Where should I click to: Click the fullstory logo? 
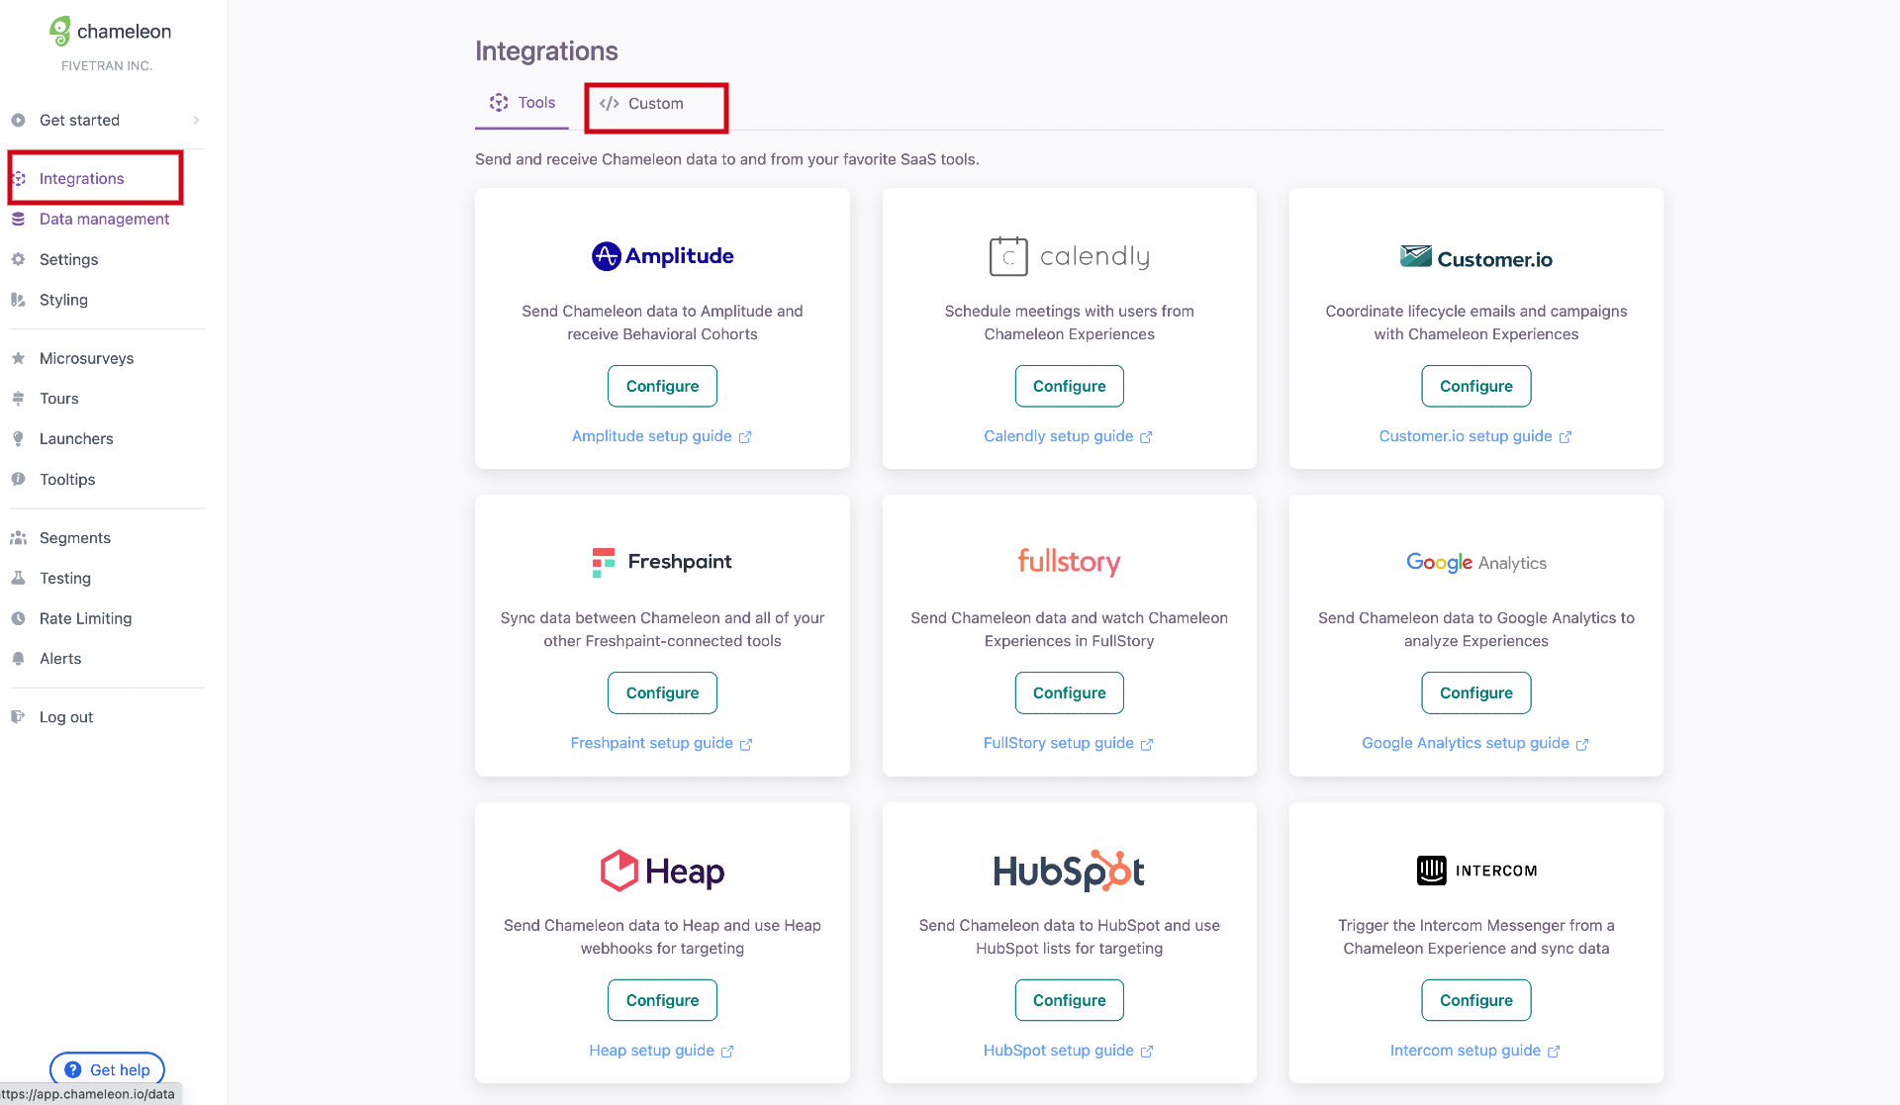coord(1069,562)
